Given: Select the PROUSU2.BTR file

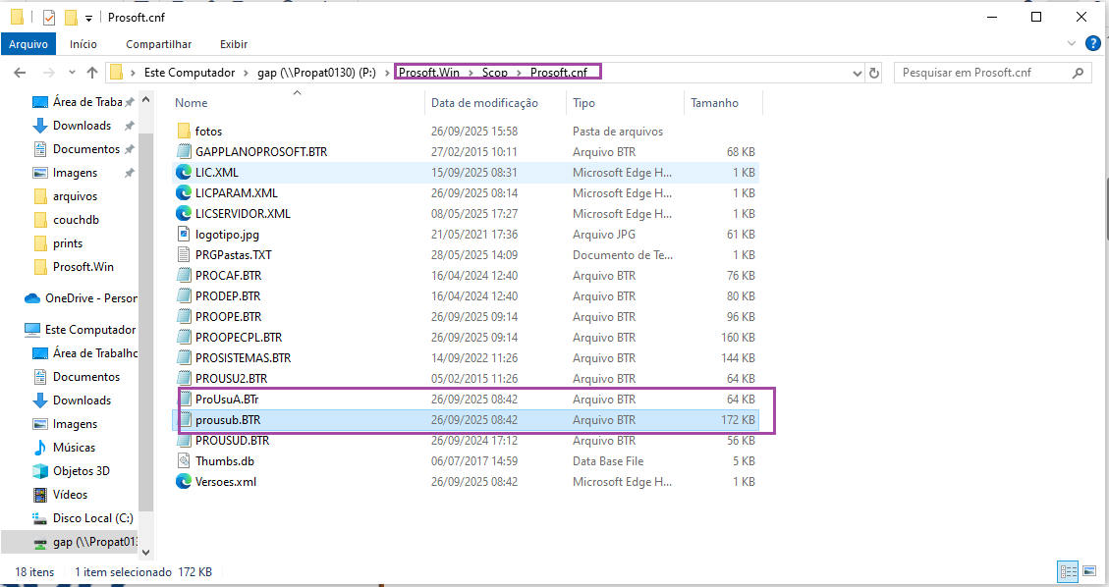Looking at the screenshot, I should click(467, 379).
